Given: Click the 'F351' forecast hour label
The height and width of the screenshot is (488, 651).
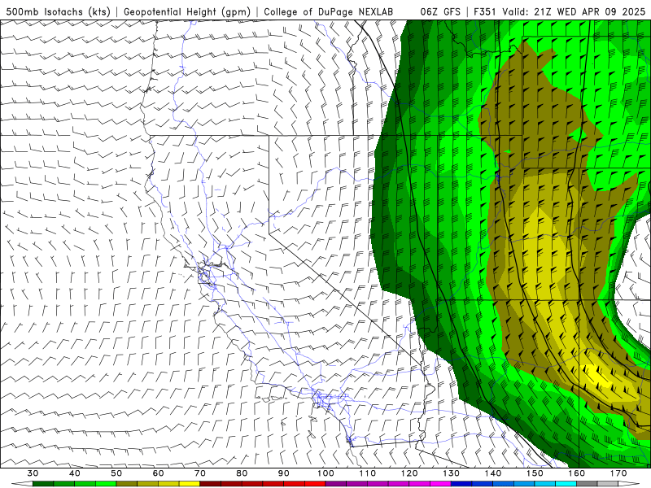Looking at the screenshot, I should click(x=486, y=12).
